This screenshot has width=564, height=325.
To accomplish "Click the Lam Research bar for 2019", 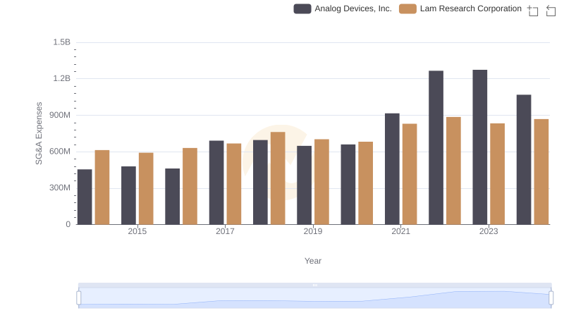I will coord(321,182).
